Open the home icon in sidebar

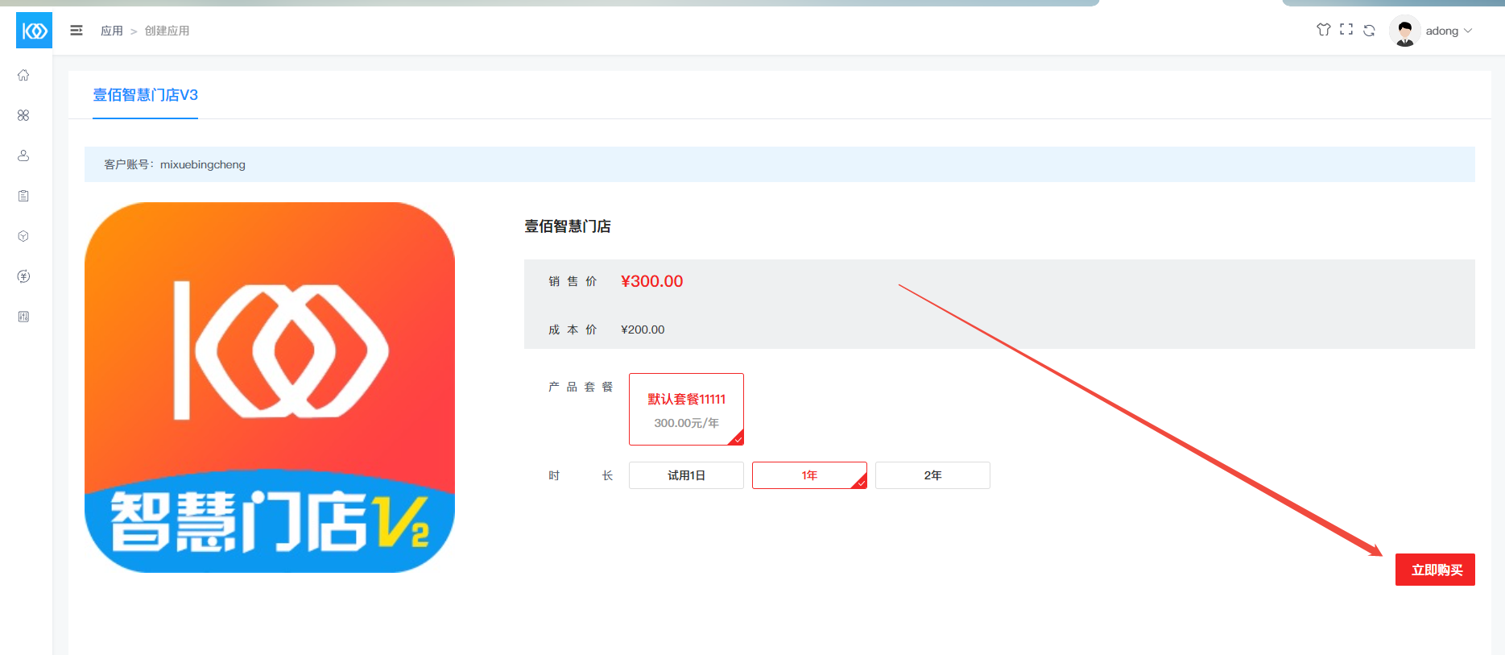click(x=23, y=75)
